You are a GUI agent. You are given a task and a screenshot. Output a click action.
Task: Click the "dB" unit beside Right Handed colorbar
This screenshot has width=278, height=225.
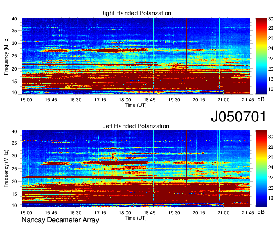(261, 99)
